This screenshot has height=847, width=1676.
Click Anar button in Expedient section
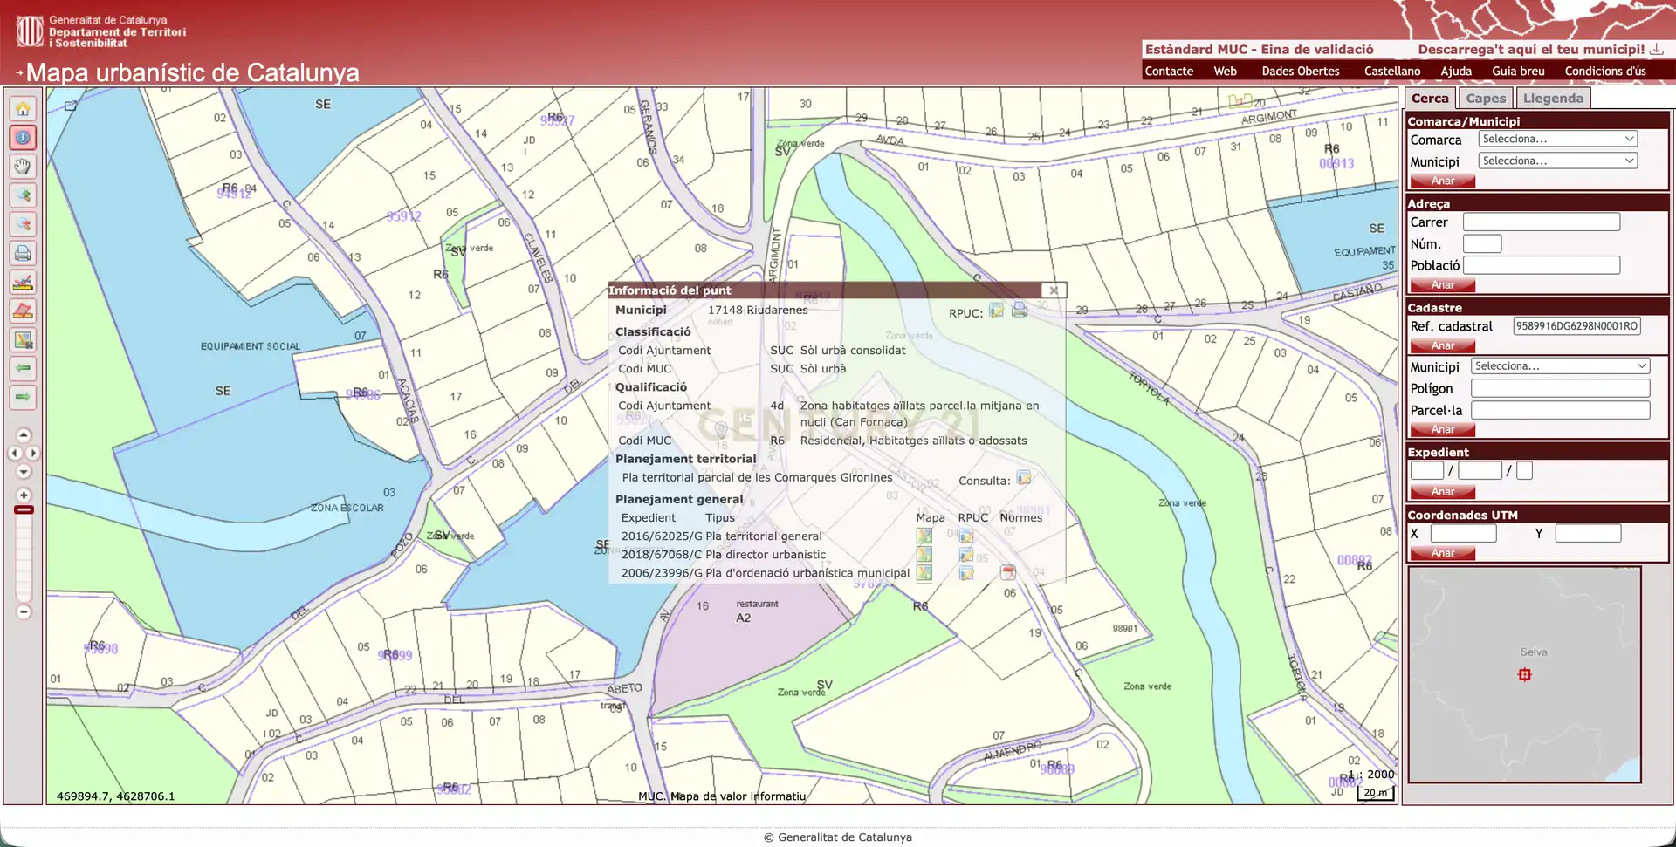(1442, 492)
